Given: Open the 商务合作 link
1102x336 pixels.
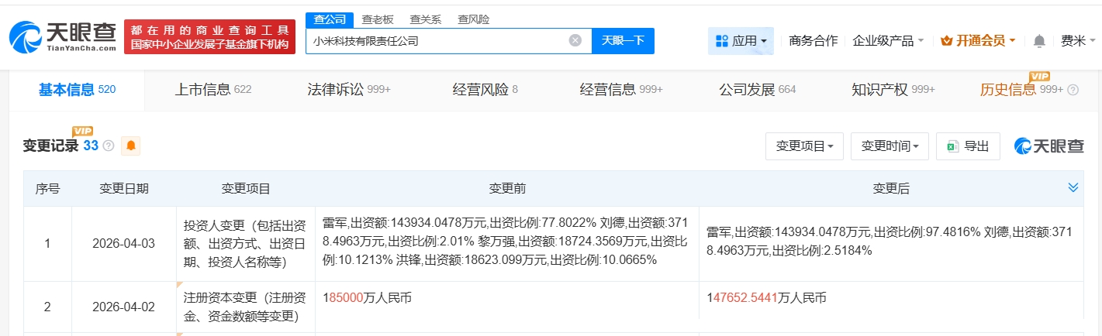Looking at the screenshot, I should click(813, 41).
